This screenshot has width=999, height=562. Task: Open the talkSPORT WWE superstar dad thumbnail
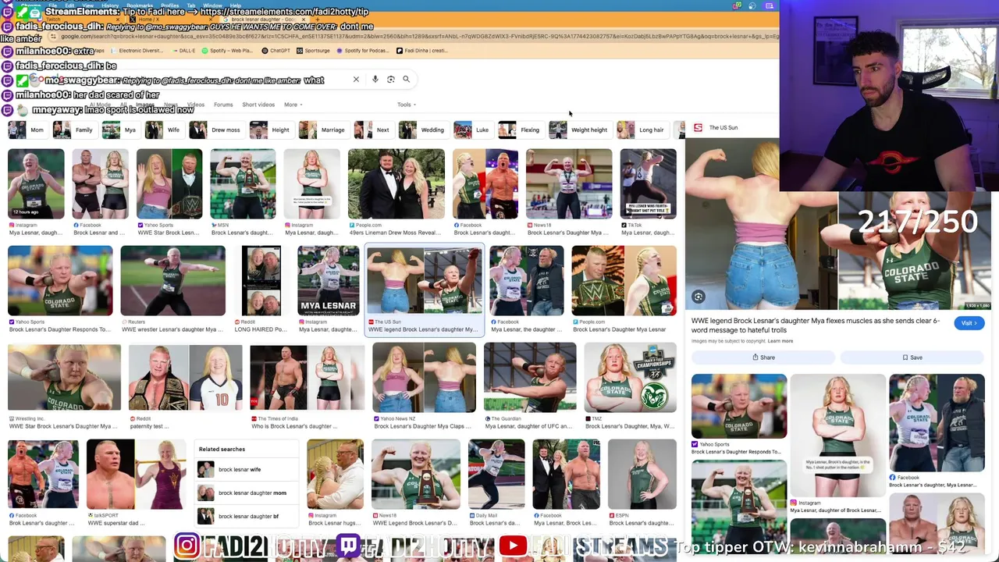point(136,474)
